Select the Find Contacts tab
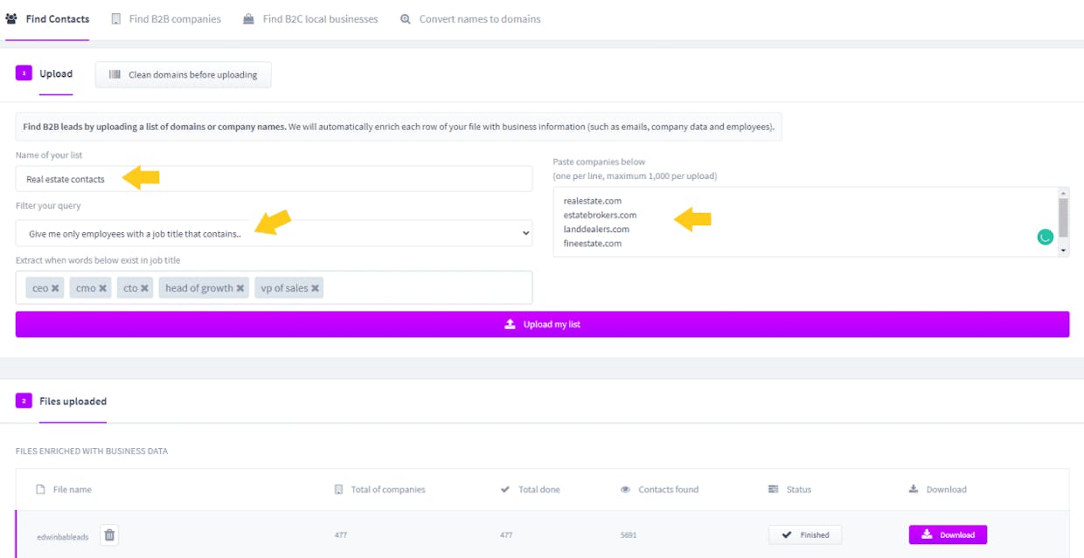Screen dimensions: 1084x558 pyautogui.click(x=47, y=19)
